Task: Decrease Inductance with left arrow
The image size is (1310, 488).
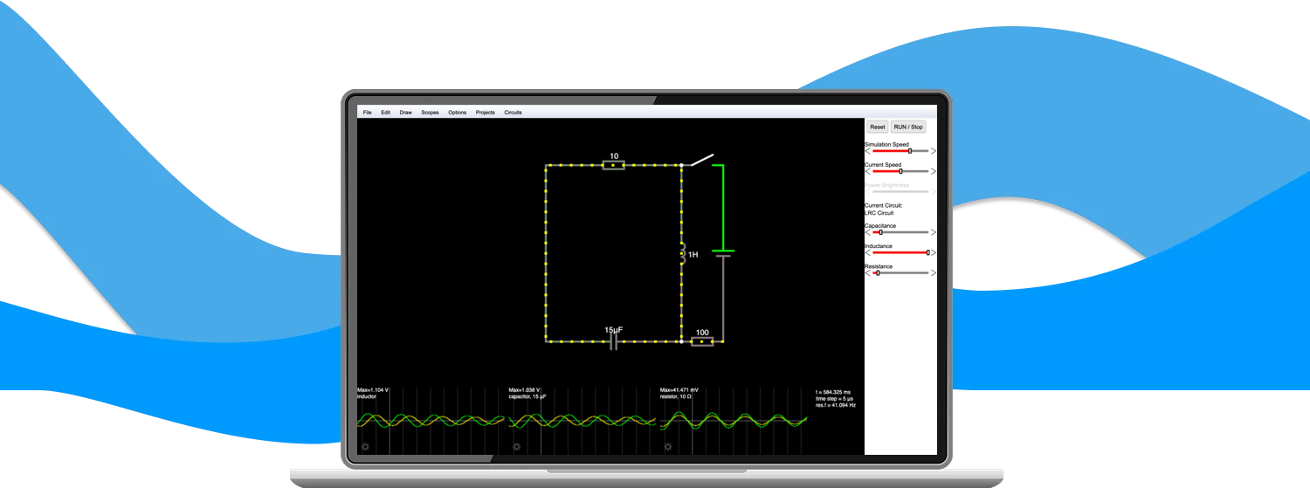Action: pos(868,252)
